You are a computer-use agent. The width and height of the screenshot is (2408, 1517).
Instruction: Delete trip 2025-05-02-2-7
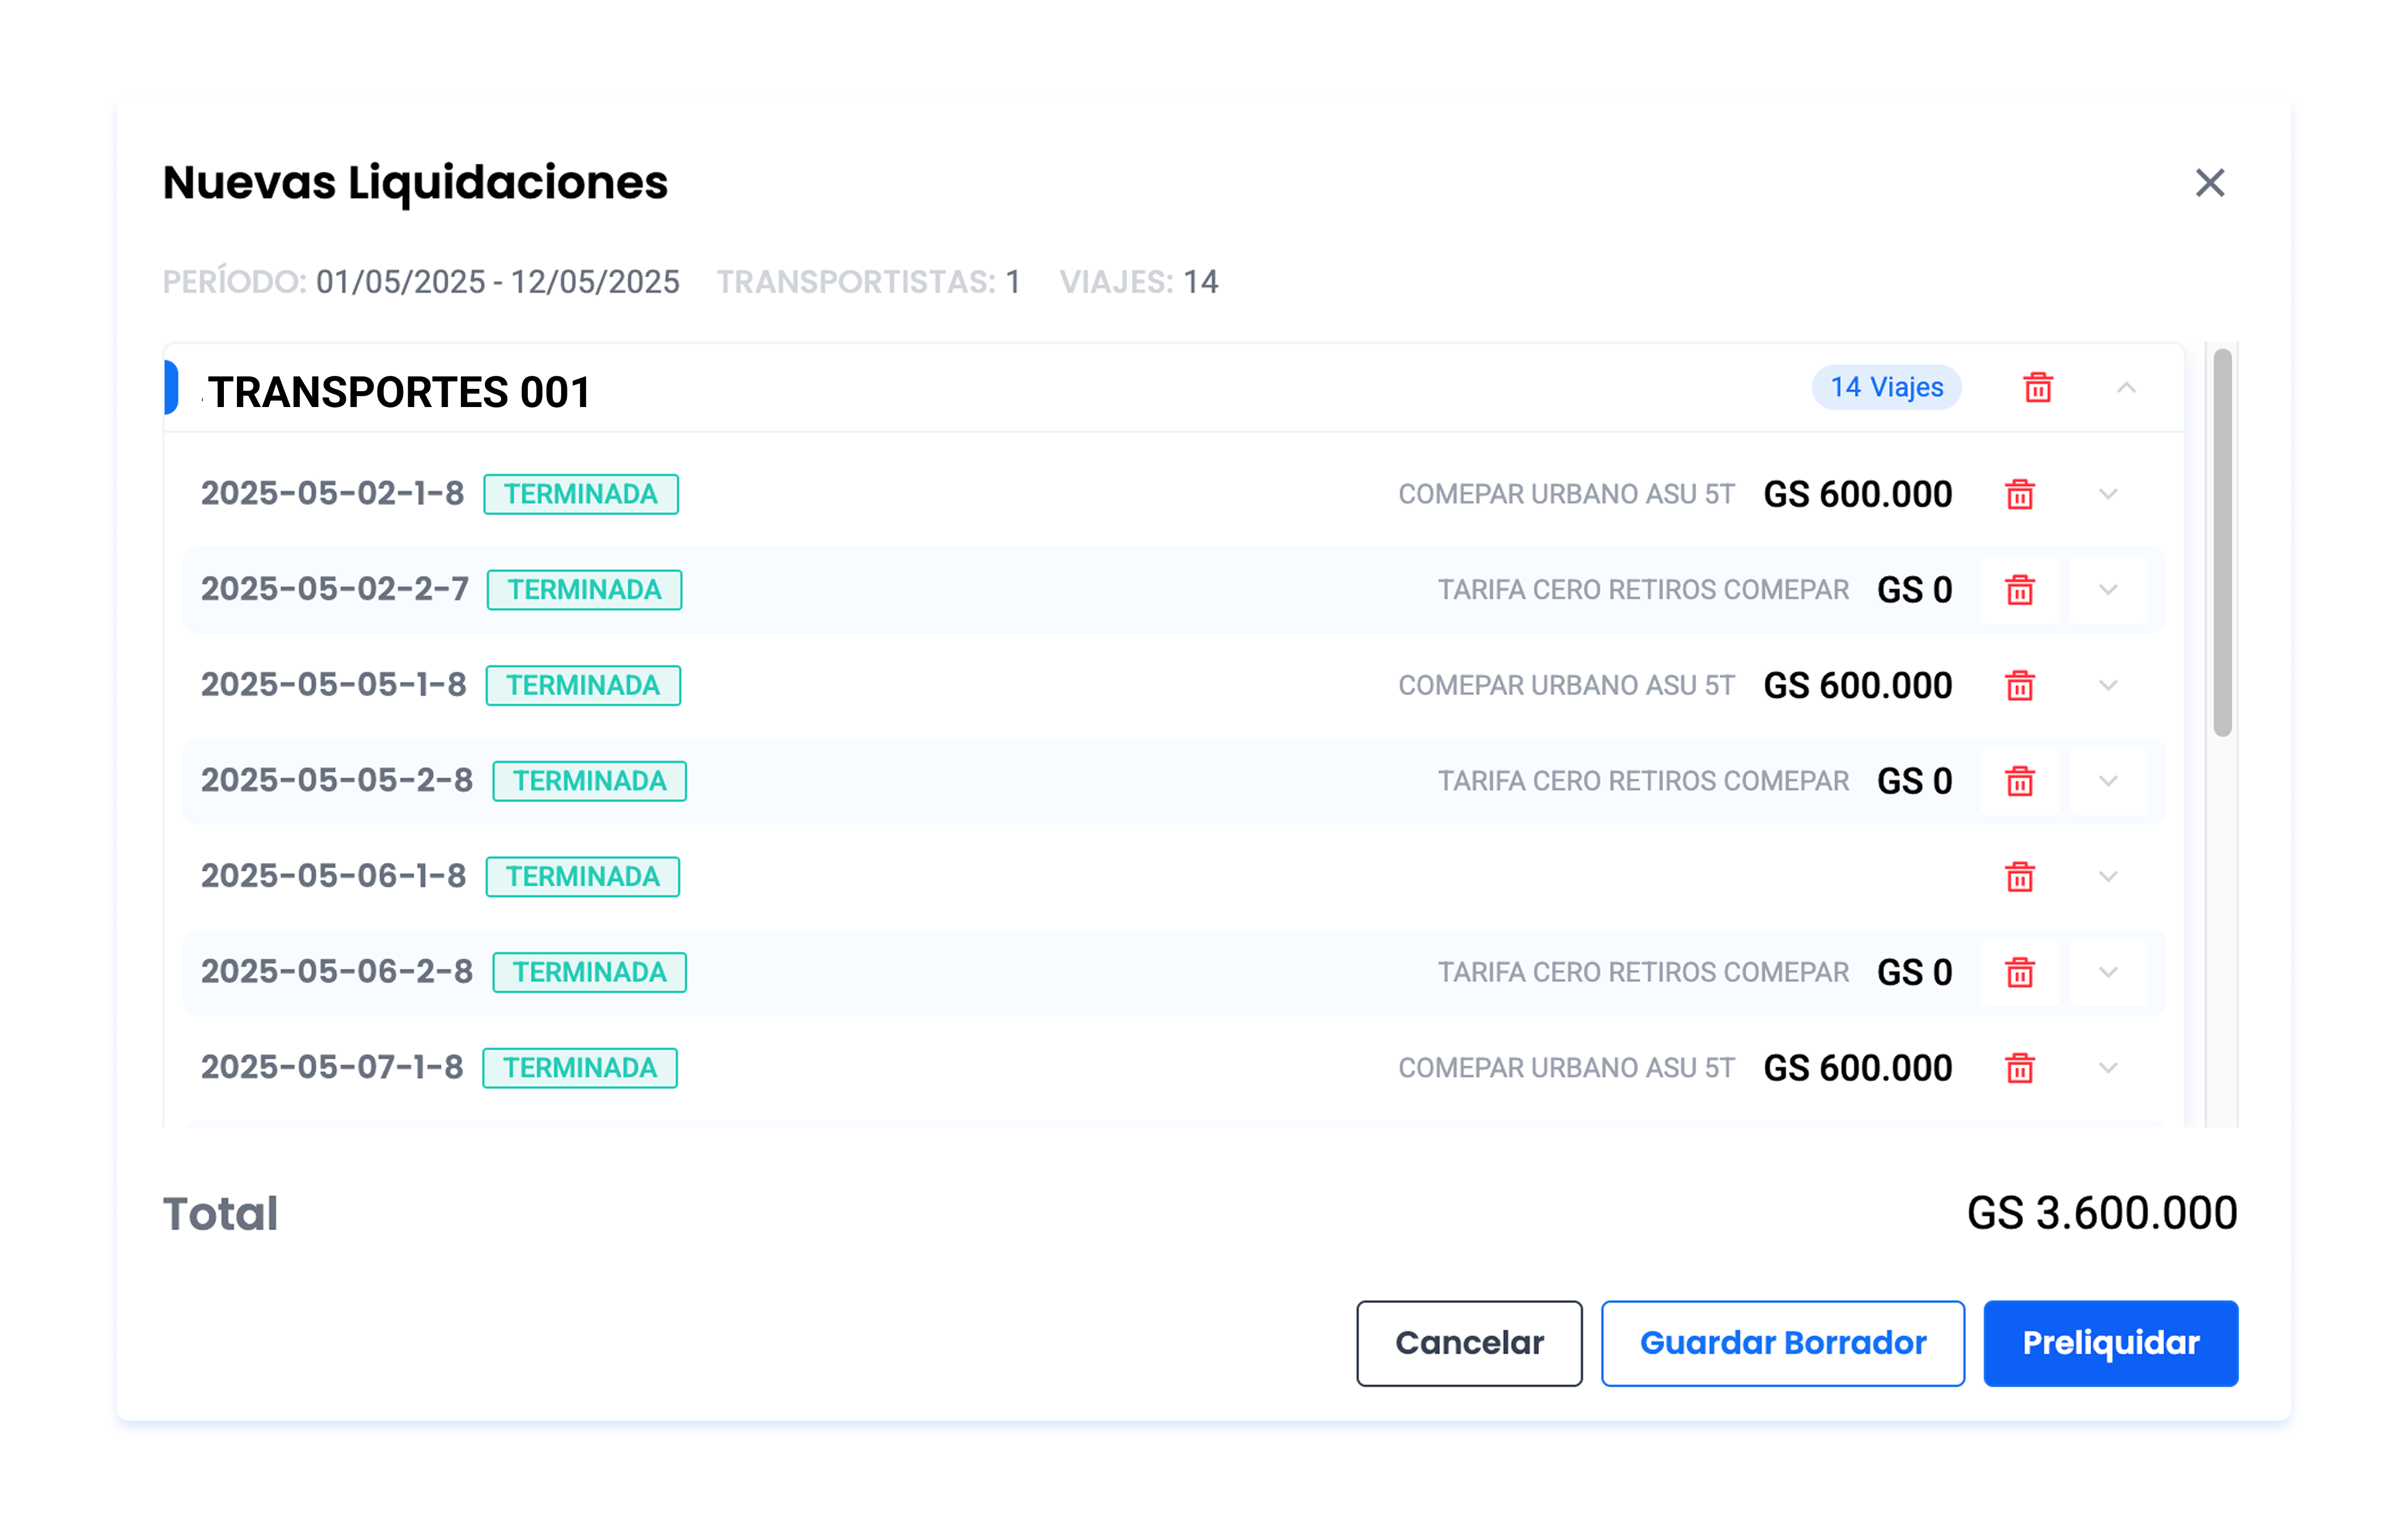(2019, 590)
